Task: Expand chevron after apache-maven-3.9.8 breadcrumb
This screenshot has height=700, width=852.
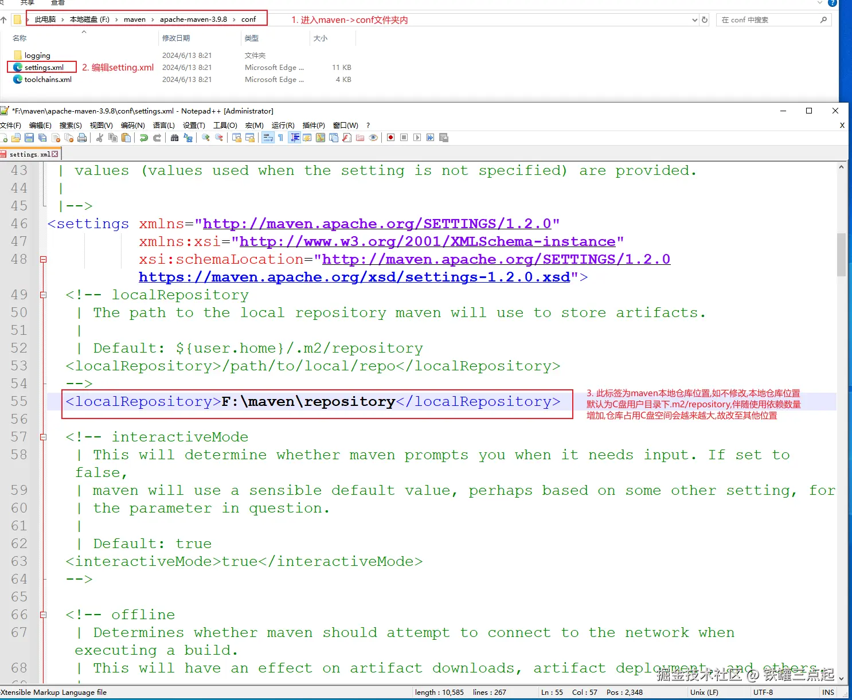Action: (234, 19)
